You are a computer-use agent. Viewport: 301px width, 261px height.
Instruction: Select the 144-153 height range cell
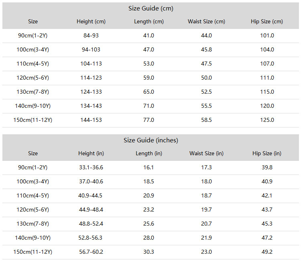(x=91, y=120)
